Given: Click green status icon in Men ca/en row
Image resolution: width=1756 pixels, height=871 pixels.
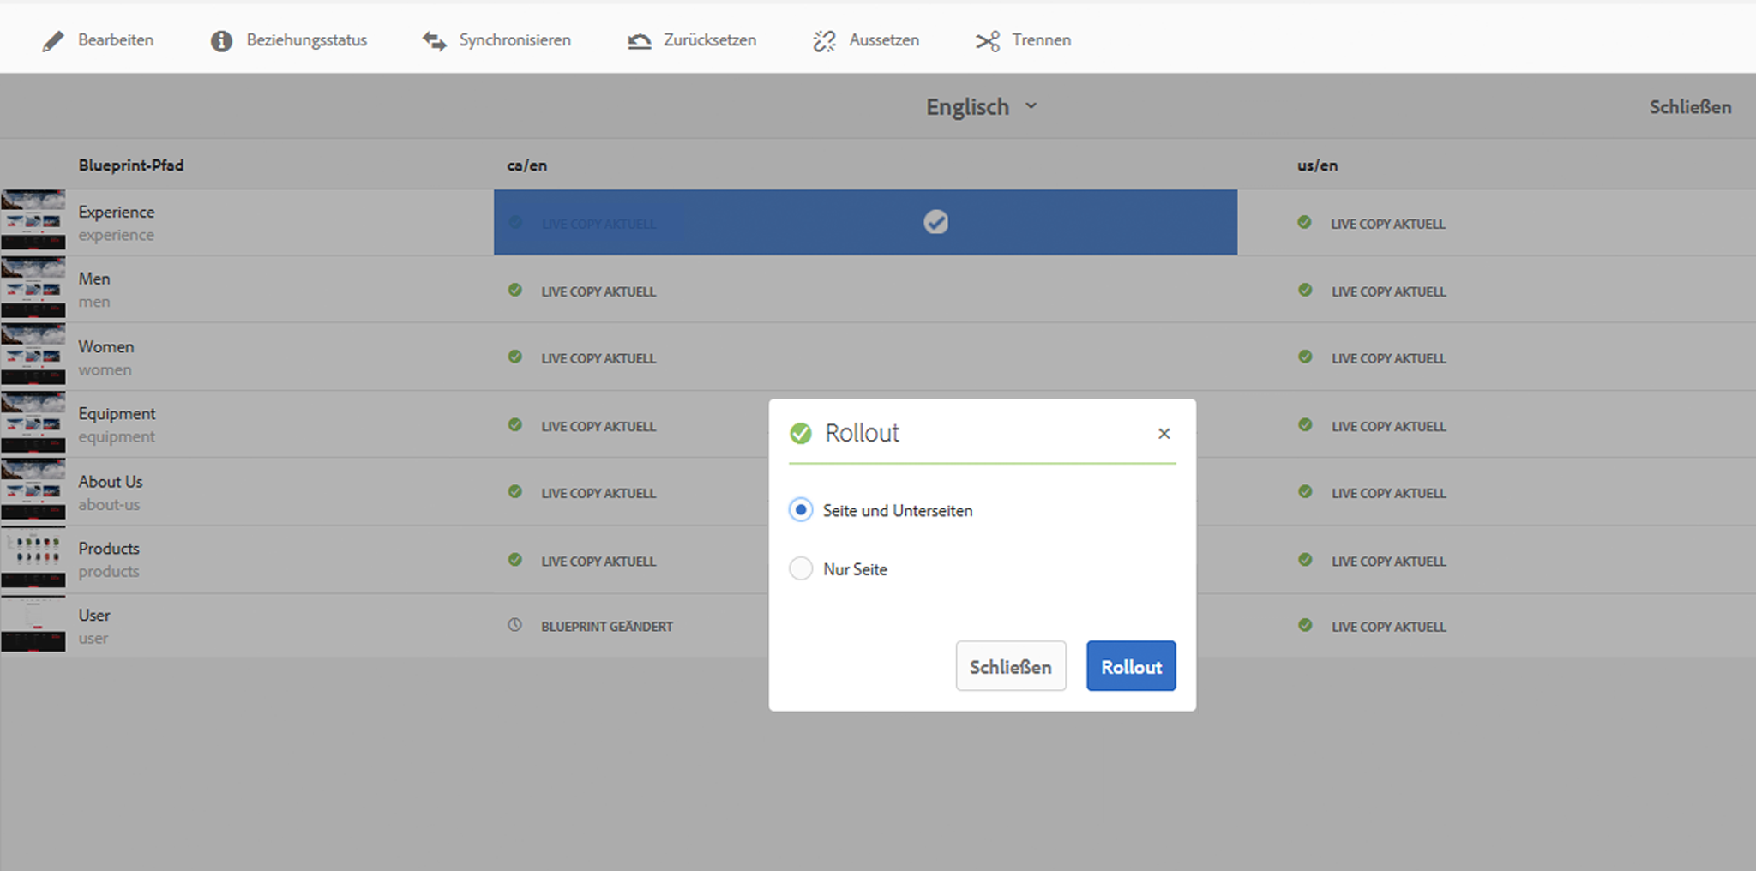Looking at the screenshot, I should click(514, 290).
